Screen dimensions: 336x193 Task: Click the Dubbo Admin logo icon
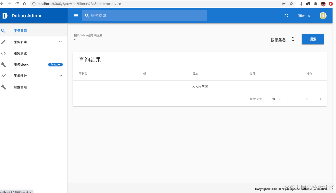(5, 15)
